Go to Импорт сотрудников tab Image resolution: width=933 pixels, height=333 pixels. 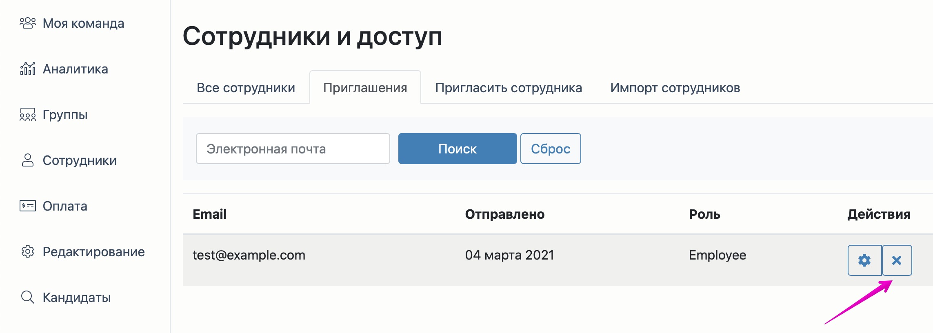(x=675, y=88)
